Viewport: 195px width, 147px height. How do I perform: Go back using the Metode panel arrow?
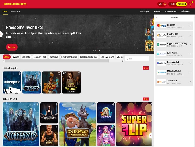click(x=157, y=18)
